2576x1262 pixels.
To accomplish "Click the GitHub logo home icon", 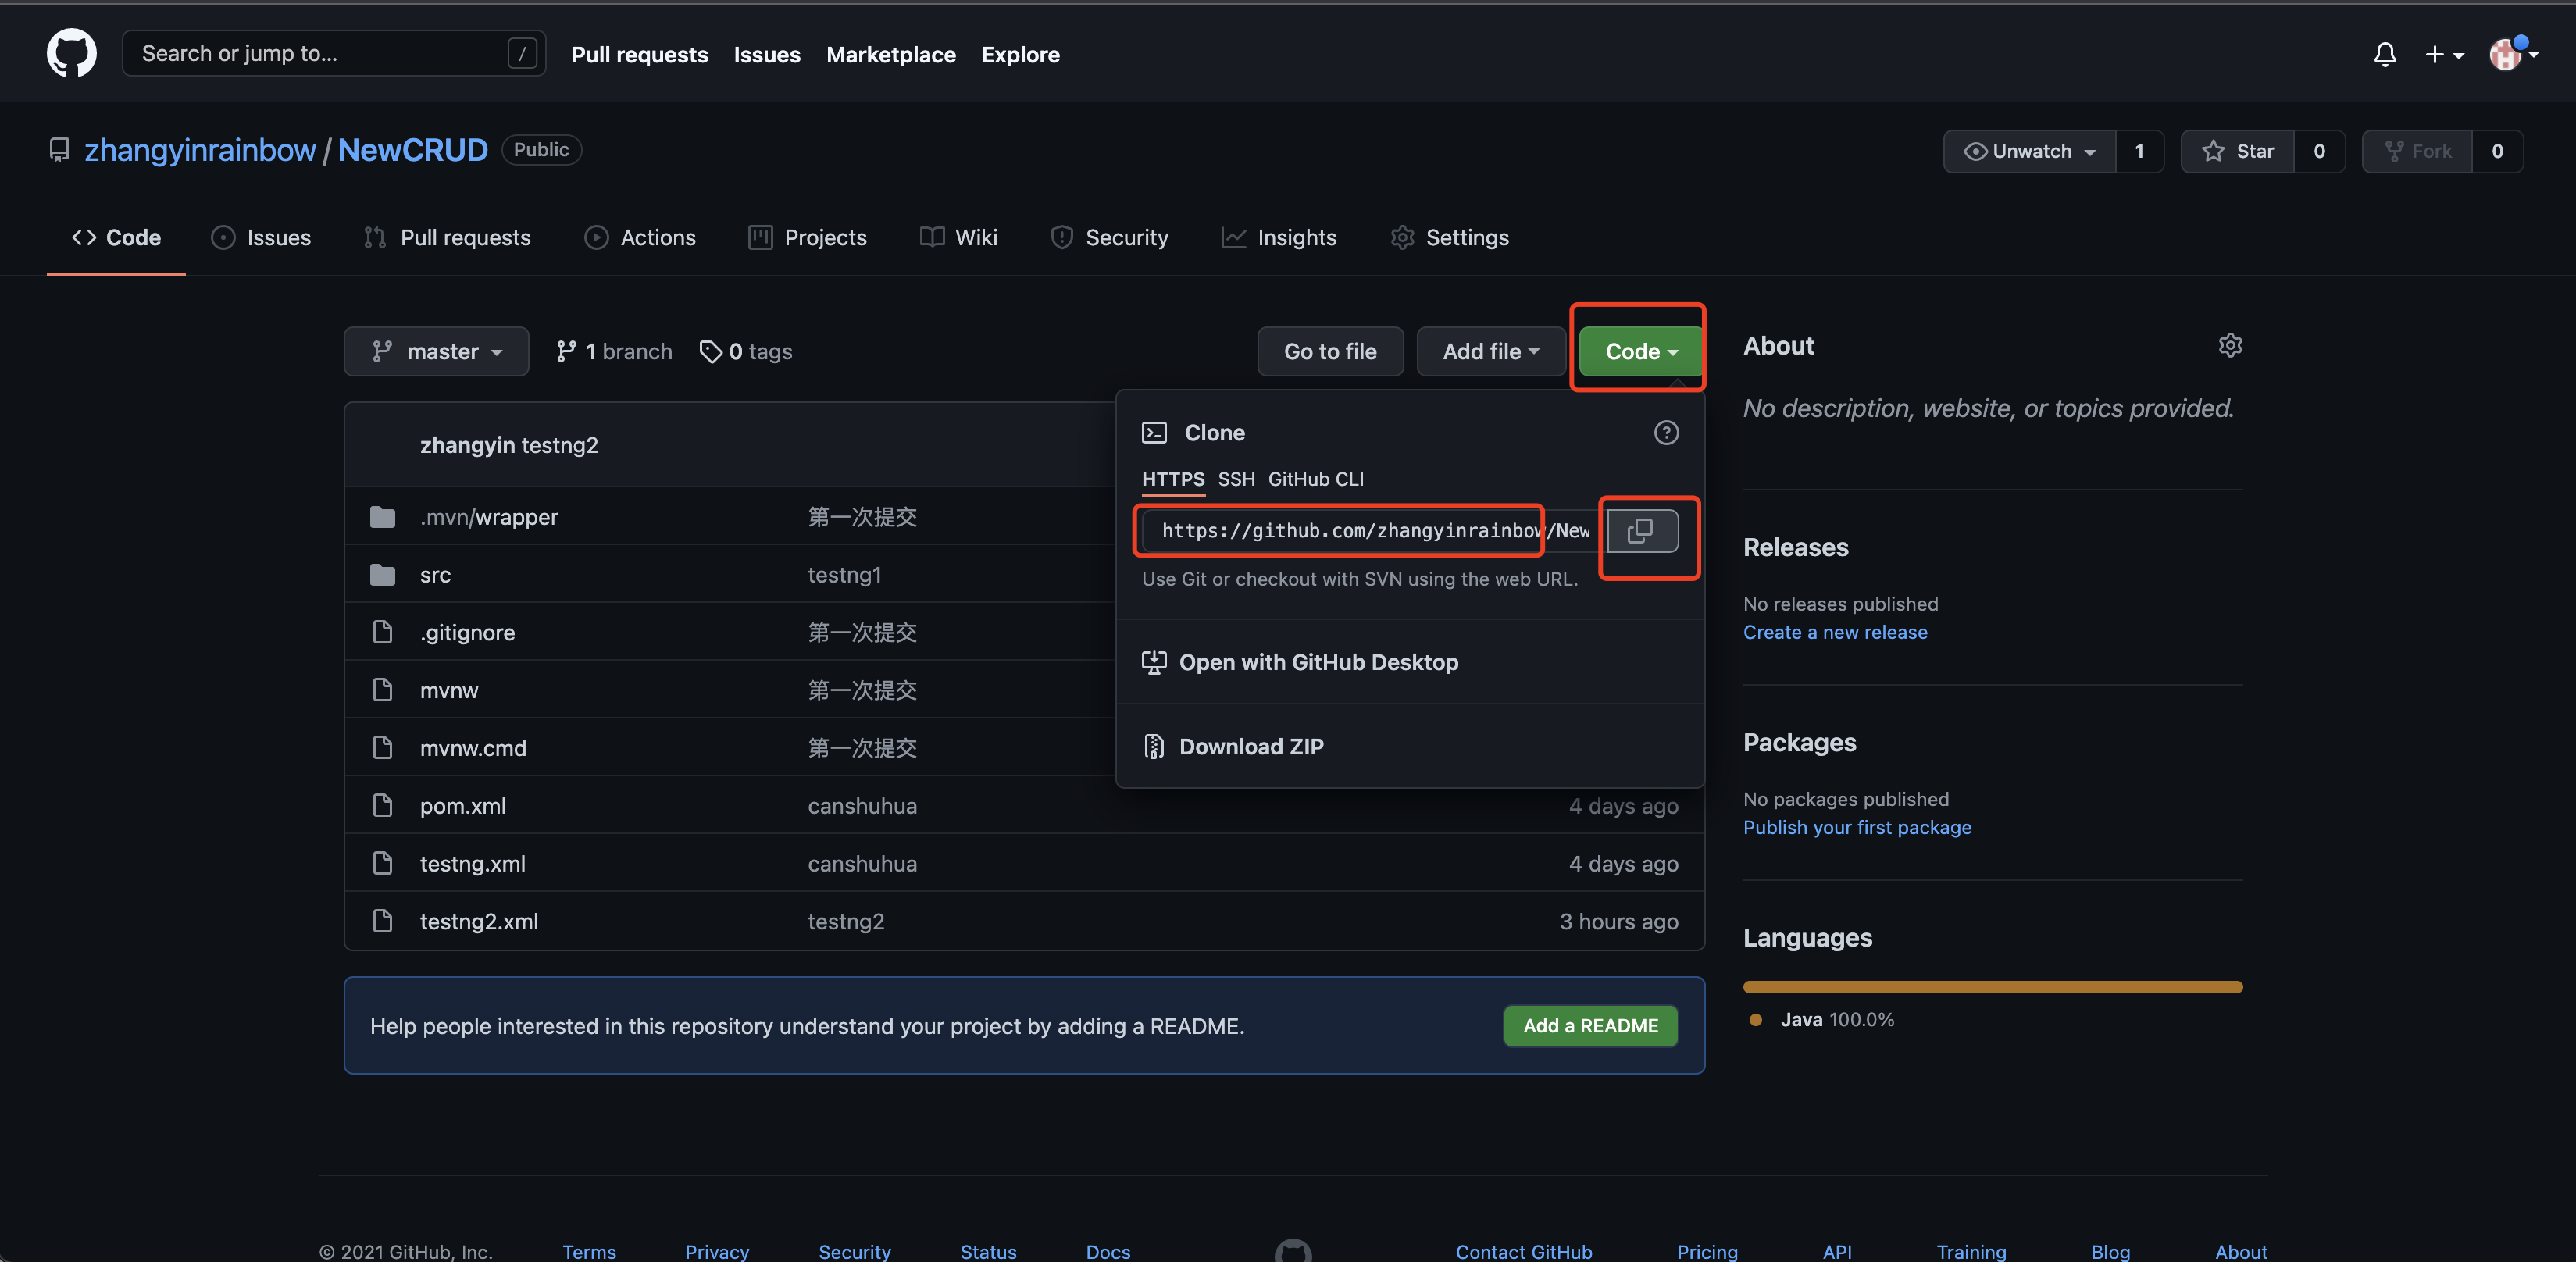I will point(71,53).
